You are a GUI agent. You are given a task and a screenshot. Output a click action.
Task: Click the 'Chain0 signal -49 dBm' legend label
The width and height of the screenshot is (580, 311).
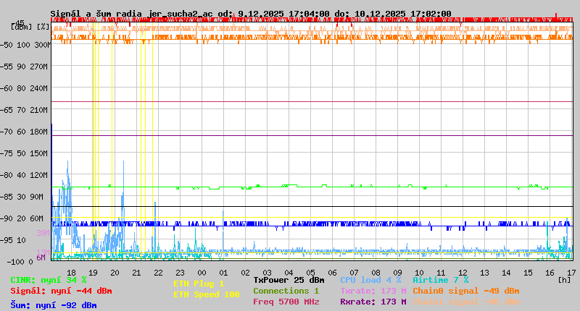pos(466,291)
